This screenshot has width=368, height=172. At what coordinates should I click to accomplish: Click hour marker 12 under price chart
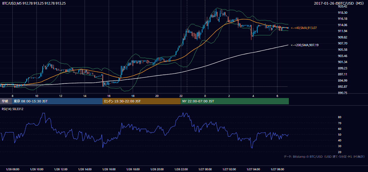pos(61,96)
